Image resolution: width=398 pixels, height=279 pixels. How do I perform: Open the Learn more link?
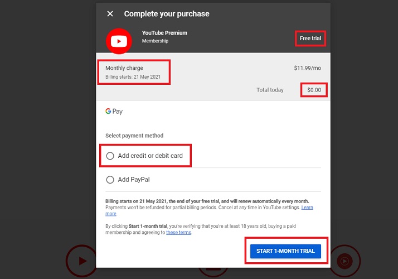[x=307, y=208]
